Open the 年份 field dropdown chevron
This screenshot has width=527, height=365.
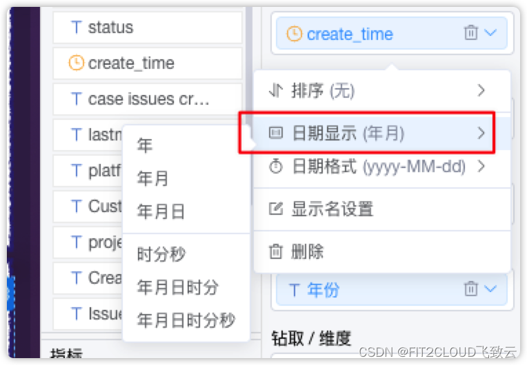(490, 289)
